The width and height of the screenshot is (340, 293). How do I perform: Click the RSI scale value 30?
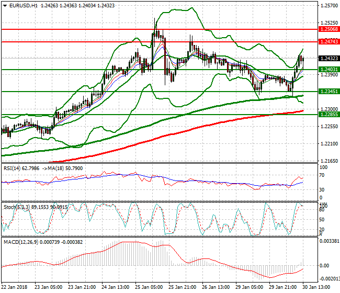pos(323,189)
